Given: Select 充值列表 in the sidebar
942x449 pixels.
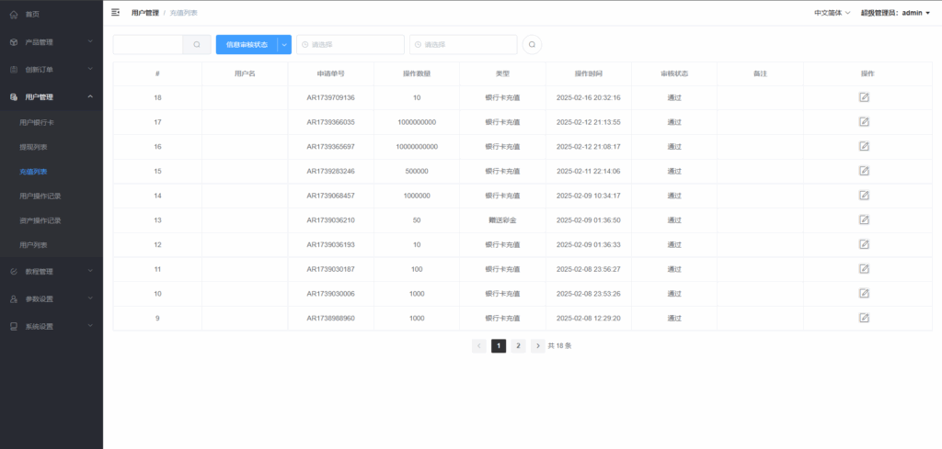Looking at the screenshot, I should 34,172.
